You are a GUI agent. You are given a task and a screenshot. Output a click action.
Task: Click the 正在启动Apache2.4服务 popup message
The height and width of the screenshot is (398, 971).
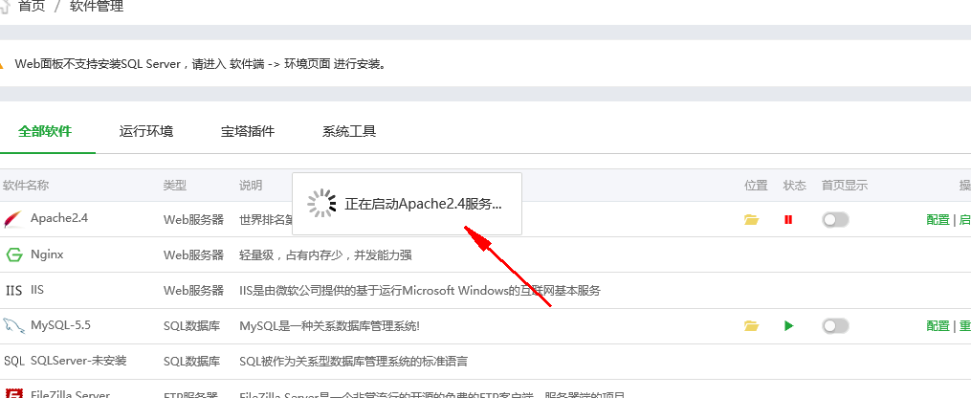pos(424,204)
